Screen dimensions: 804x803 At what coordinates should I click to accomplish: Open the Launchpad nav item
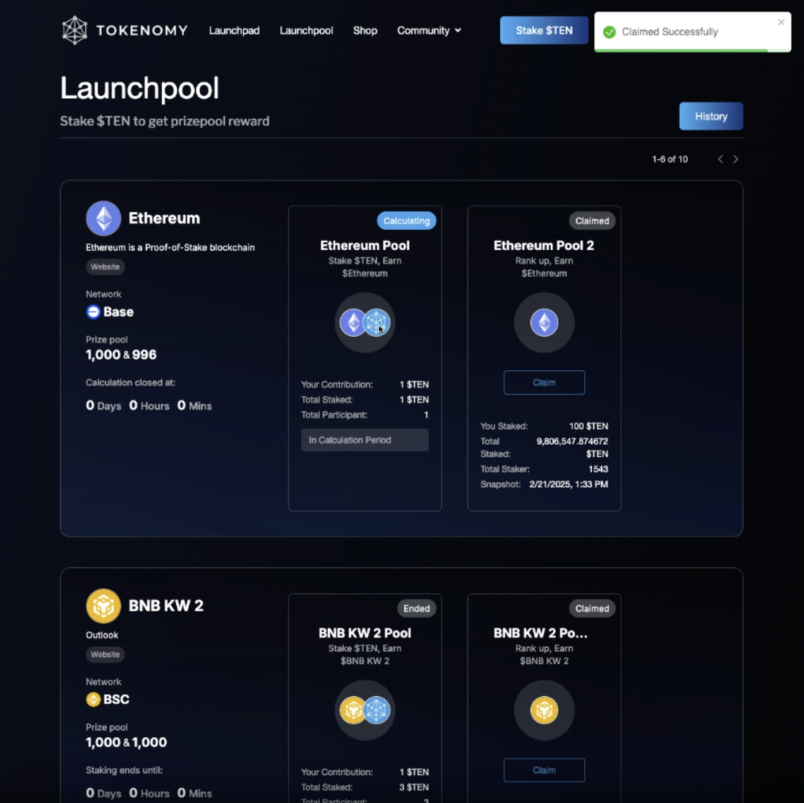[234, 30]
